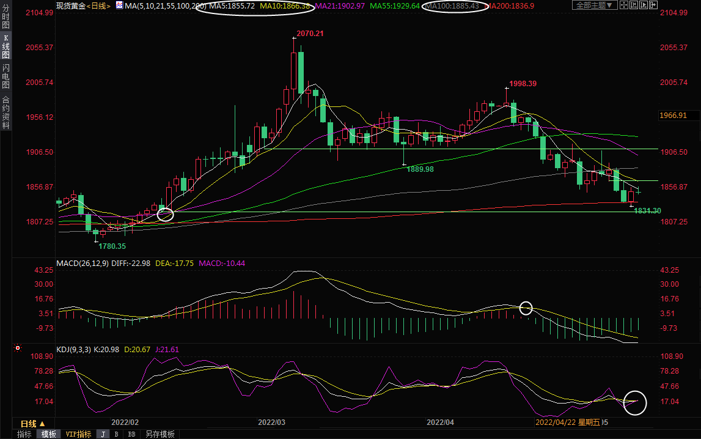Click 另存模板 to save template
This screenshot has width=701, height=439.
coord(160,434)
